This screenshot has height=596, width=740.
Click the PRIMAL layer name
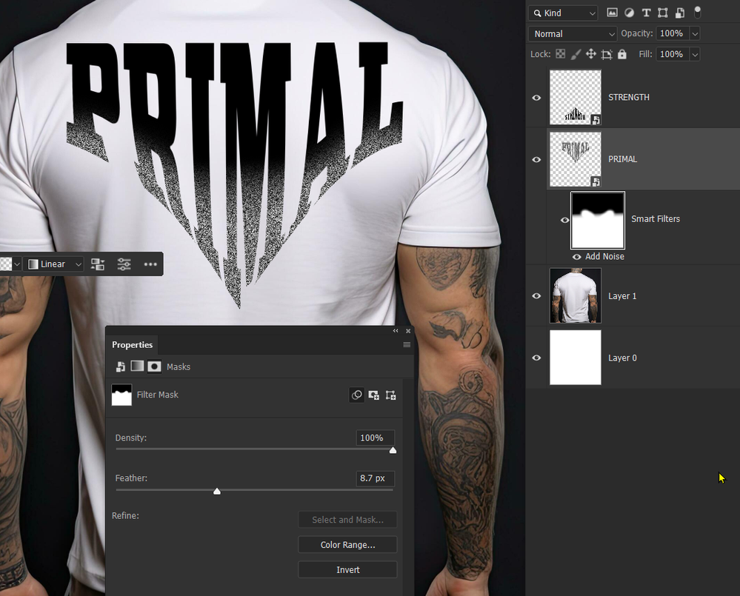pos(622,159)
